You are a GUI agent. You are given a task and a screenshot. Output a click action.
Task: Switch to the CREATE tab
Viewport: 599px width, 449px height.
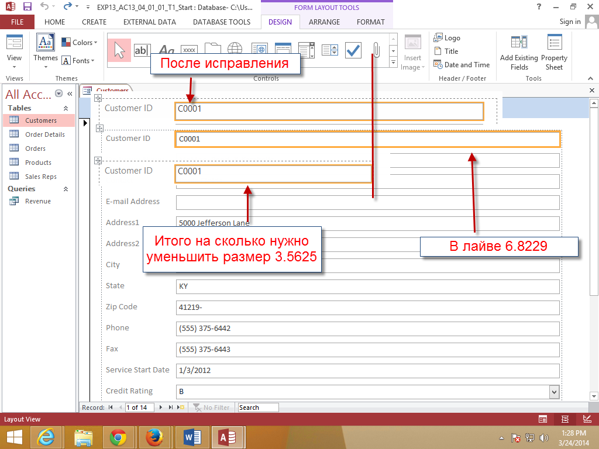[94, 22]
